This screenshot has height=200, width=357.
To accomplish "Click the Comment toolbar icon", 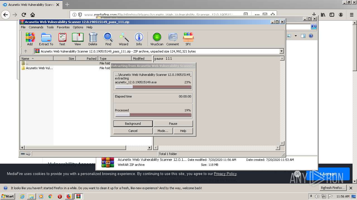I will 173,39.
